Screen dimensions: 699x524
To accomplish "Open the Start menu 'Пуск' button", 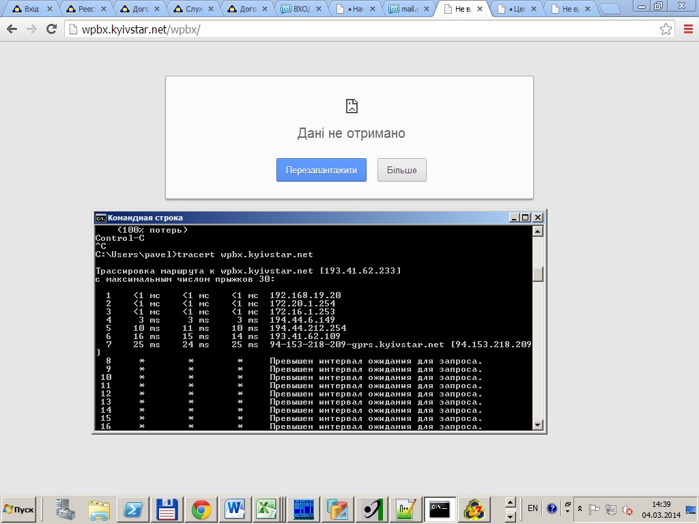I will [19, 509].
